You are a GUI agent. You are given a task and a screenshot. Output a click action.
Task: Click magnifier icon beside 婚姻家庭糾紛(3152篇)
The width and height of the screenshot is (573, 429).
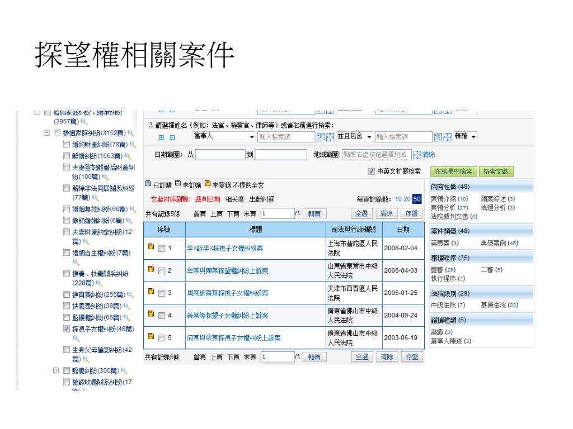point(130,133)
